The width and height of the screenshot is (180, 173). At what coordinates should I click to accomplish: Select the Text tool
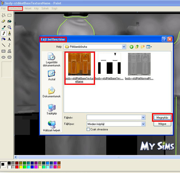(10, 39)
